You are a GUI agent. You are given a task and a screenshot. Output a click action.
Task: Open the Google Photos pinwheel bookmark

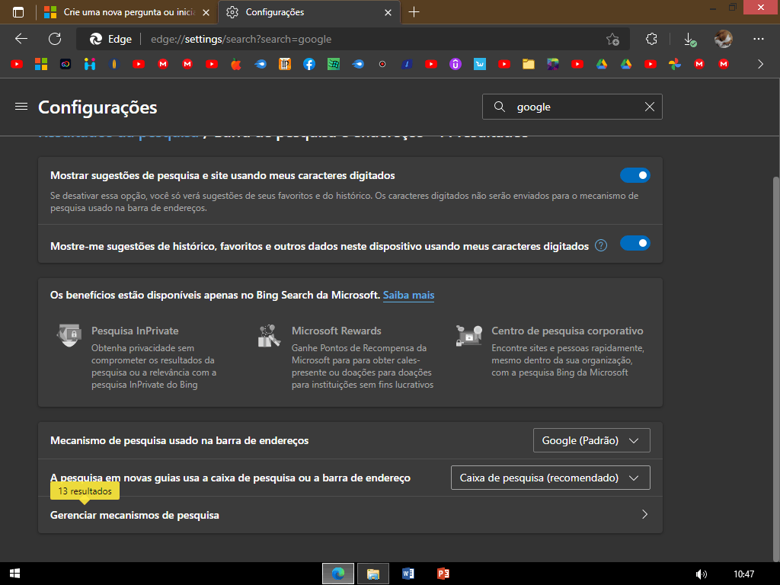tap(675, 64)
